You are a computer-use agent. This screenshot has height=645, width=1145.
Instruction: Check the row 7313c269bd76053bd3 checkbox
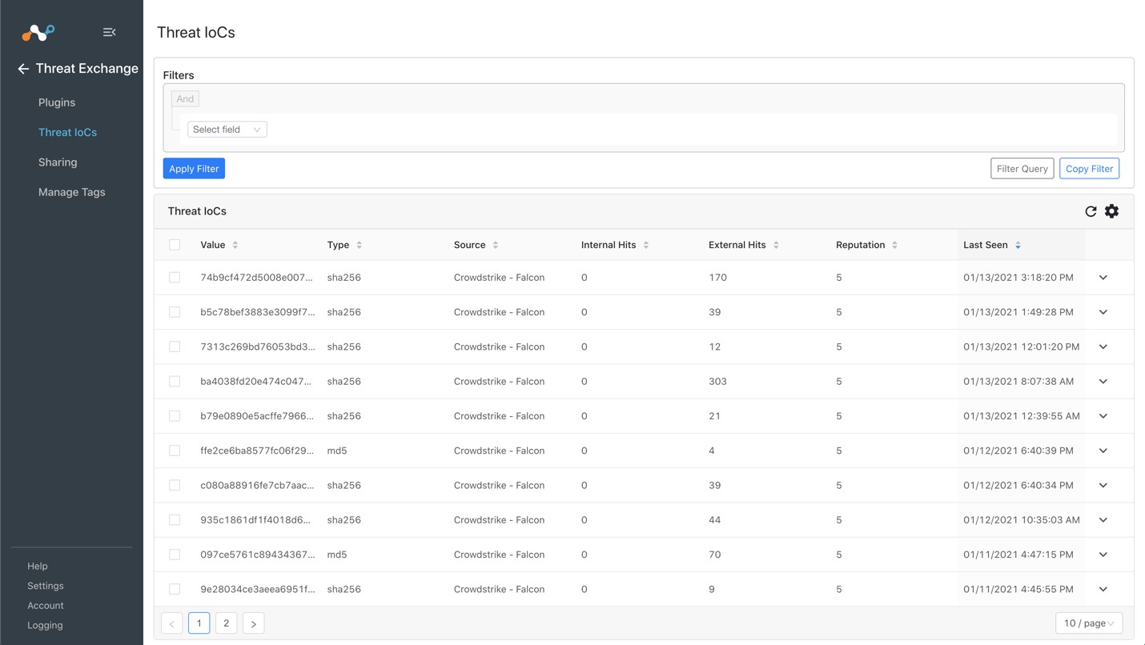[175, 347]
